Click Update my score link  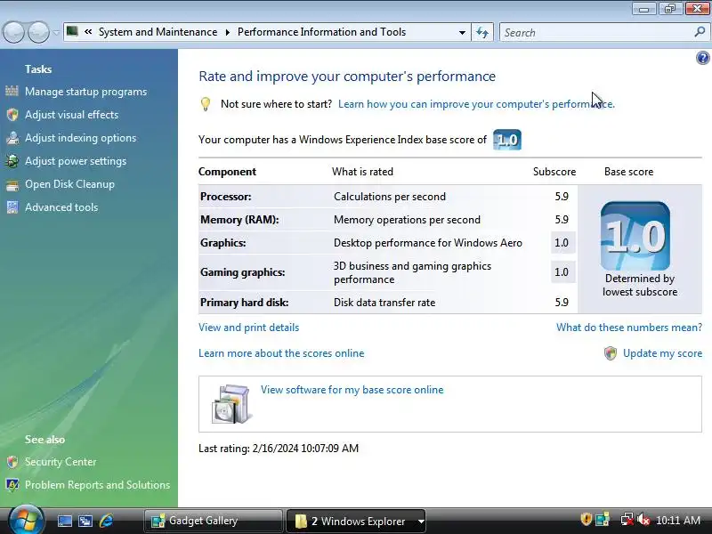pyautogui.click(x=662, y=353)
